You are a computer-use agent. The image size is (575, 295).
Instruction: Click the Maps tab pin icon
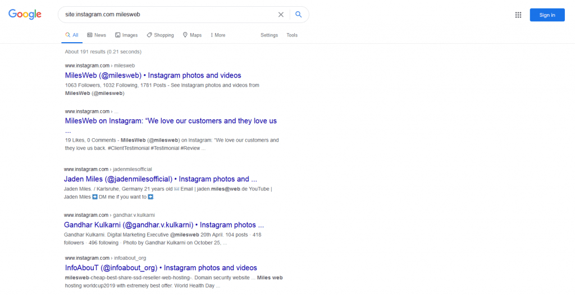185,35
